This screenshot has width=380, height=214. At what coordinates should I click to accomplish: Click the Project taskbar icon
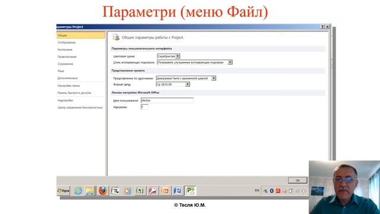[x=190, y=191]
